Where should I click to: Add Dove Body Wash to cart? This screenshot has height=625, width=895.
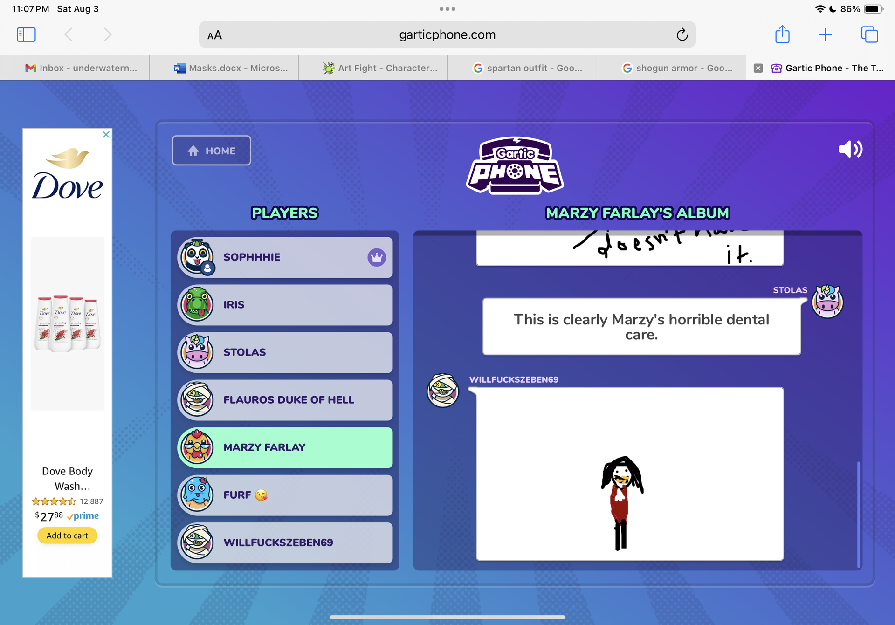(x=68, y=536)
